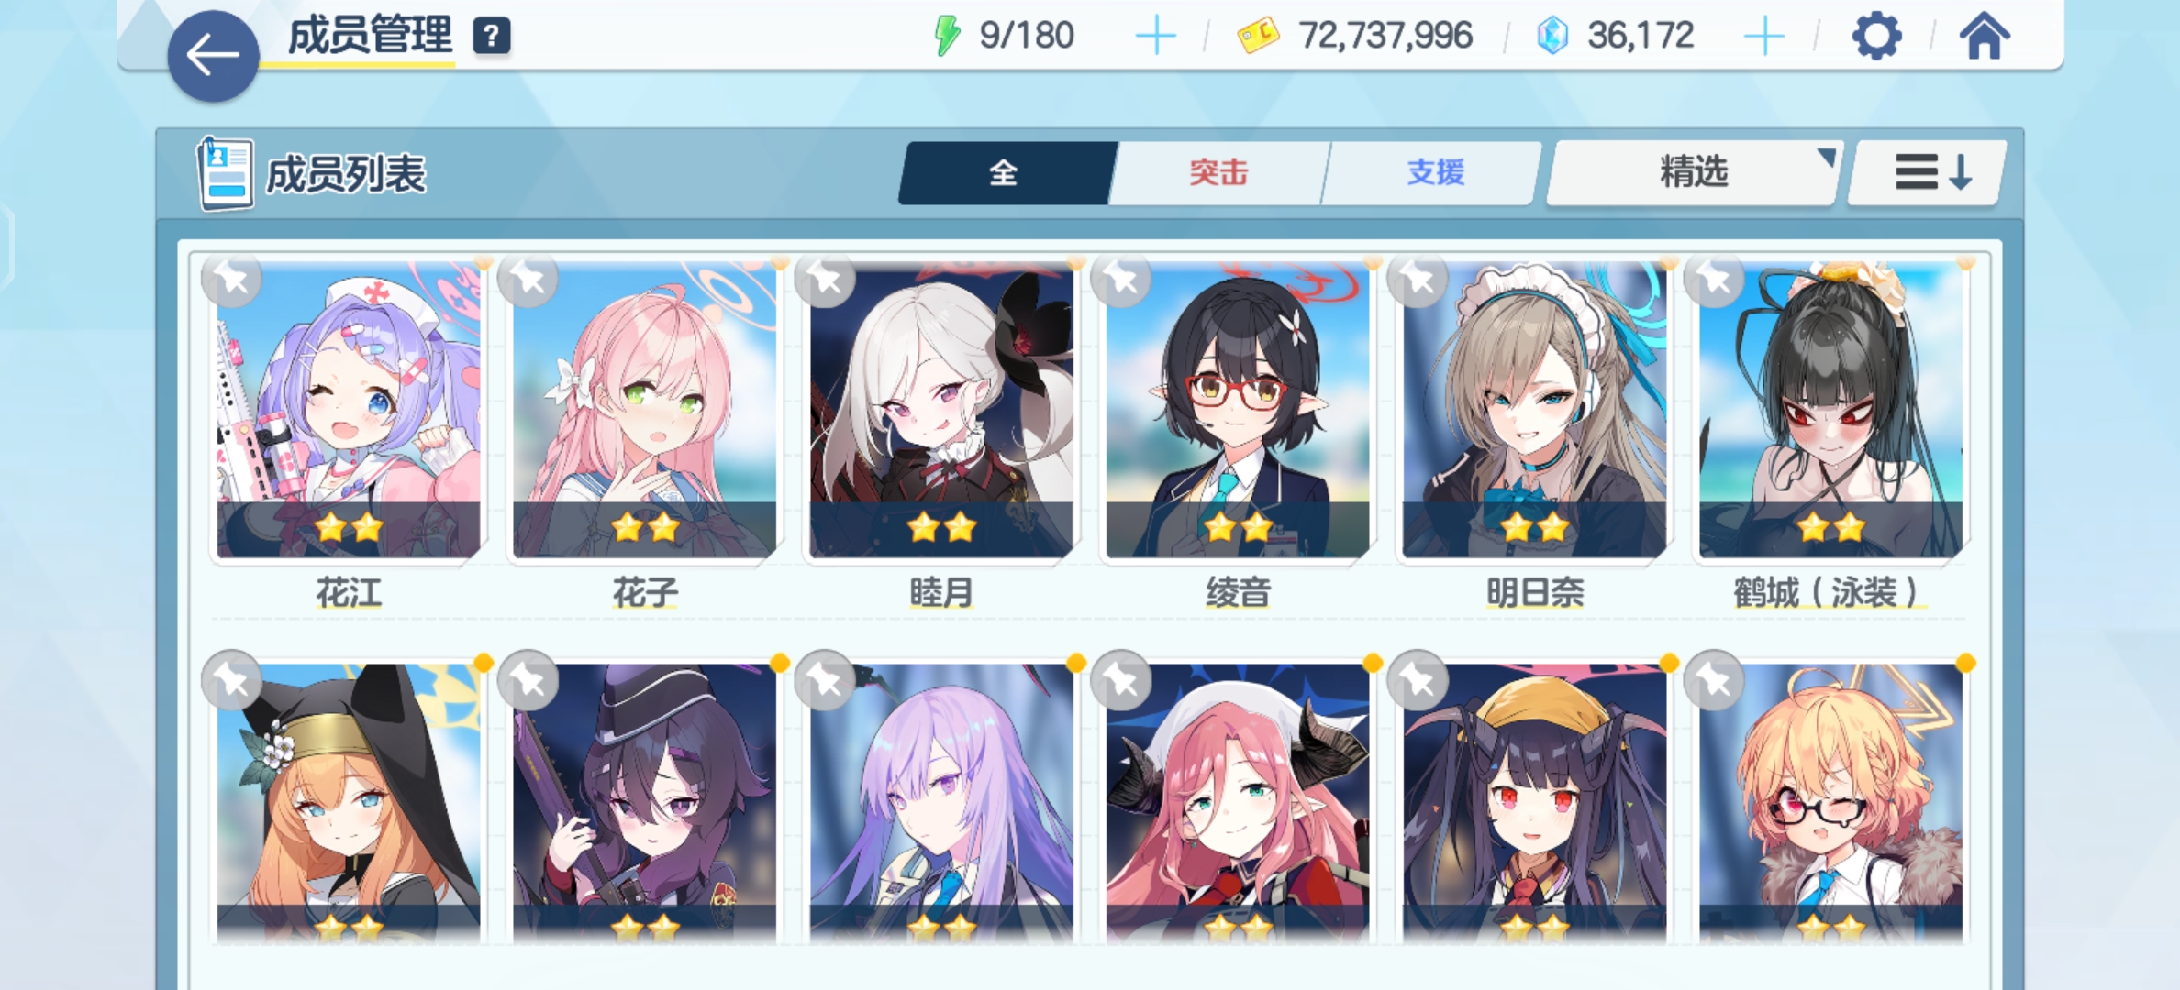The image size is (2180, 990).
Task: Add gems with plus beside 36,172
Action: pos(1763,37)
